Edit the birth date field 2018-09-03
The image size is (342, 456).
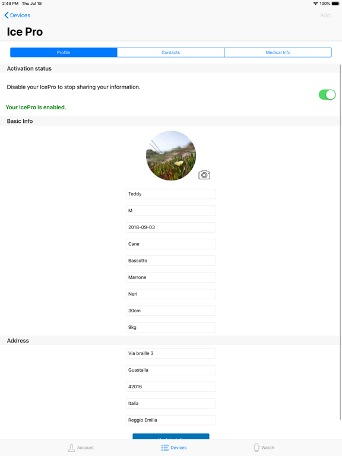click(x=171, y=227)
